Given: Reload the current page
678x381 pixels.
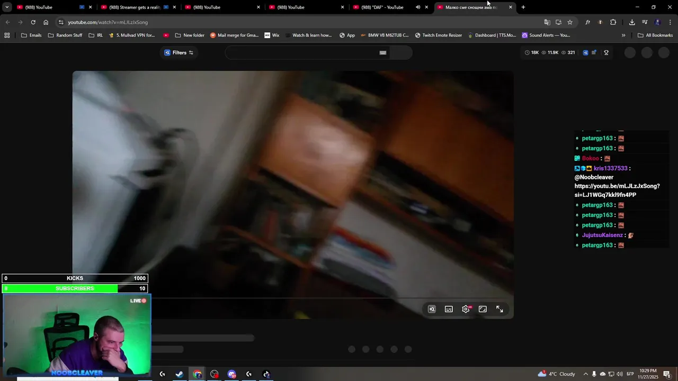Looking at the screenshot, I should 33,22.
